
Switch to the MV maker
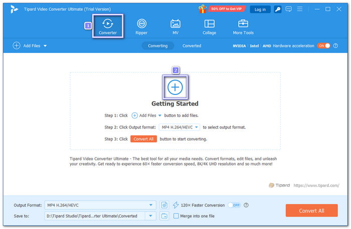point(175,26)
